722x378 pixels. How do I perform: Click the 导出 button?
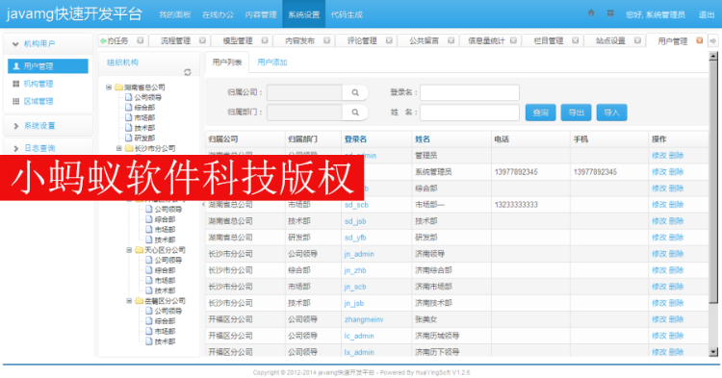click(576, 113)
